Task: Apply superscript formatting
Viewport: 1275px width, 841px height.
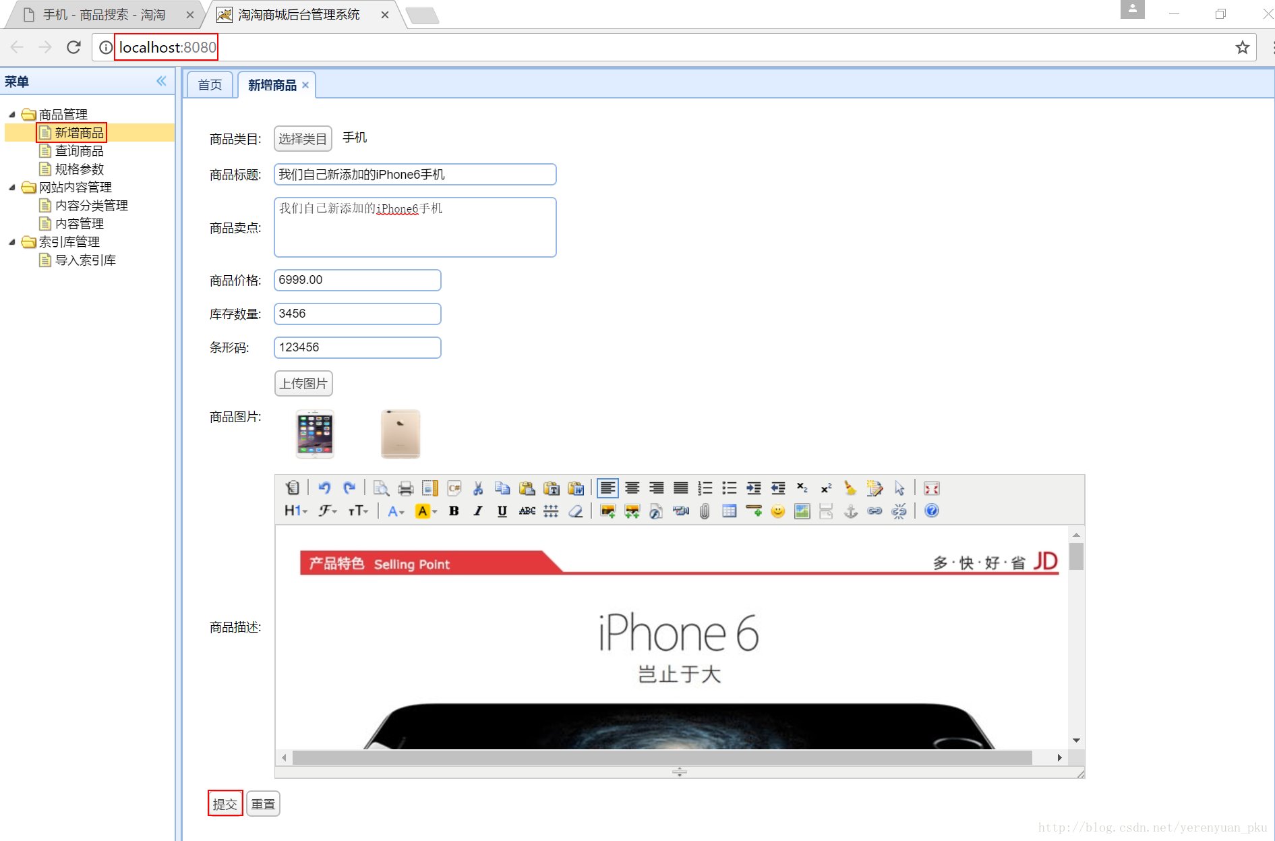Action: click(x=826, y=488)
